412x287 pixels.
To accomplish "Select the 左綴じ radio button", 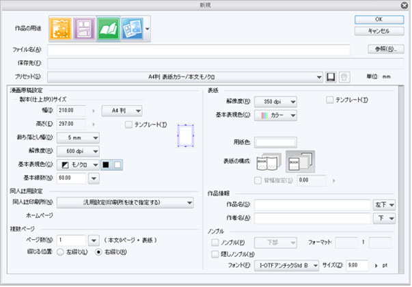I will [x=60, y=252].
